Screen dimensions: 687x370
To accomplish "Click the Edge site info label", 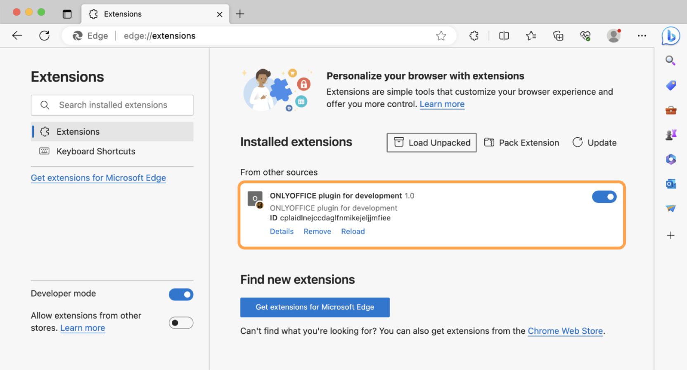I will (90, 36).
